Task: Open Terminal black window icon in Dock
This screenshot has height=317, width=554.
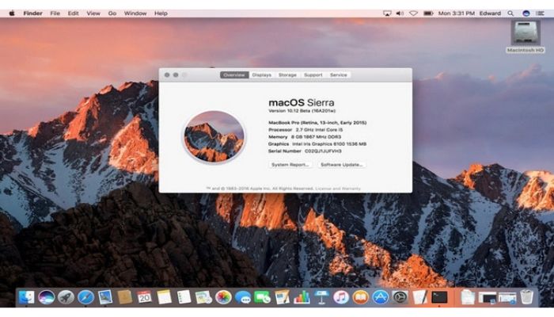Action: [439, 297]
